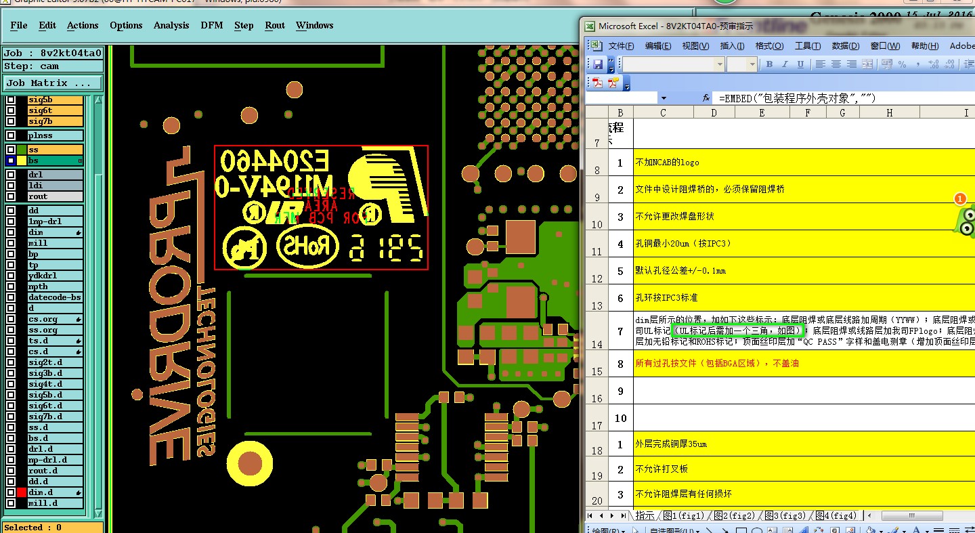Select the Oval drawing tool in Excel

pos(758,530)
